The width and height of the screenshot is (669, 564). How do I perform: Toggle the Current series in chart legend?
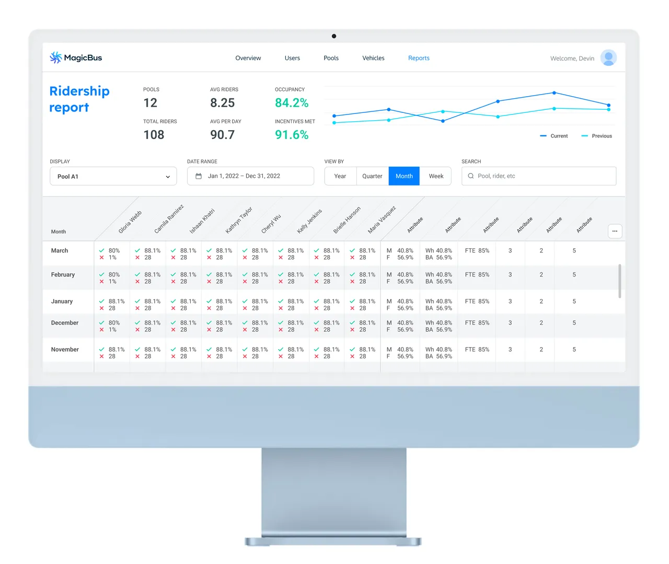point(553,136)
